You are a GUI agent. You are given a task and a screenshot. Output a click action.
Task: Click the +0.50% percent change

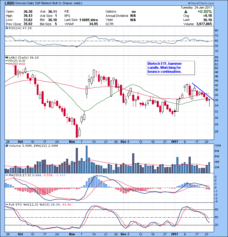(205, 12)
